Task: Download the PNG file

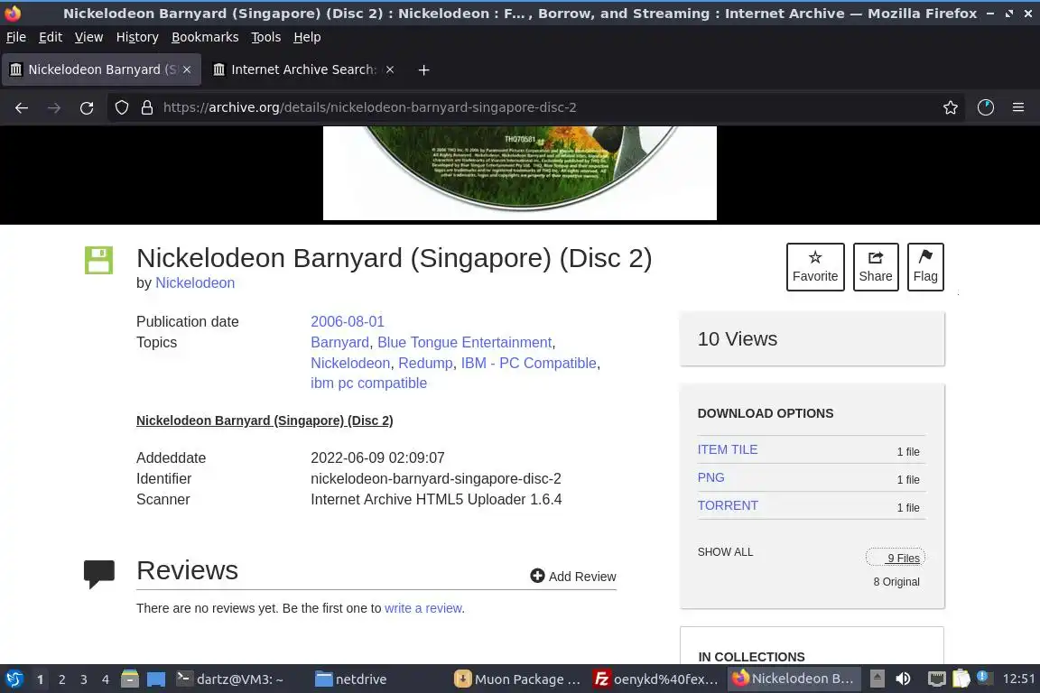Action: click(710, 477)
